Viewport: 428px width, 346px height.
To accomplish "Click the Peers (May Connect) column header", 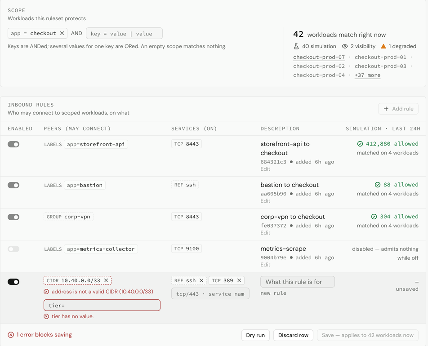I will point(77,129).
